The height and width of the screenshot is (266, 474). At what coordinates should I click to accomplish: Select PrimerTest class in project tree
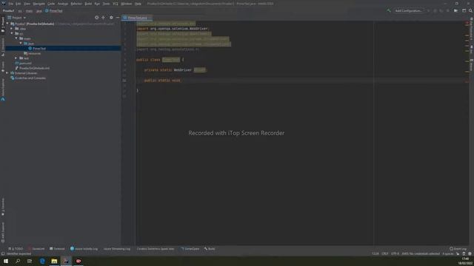(39, 48)
